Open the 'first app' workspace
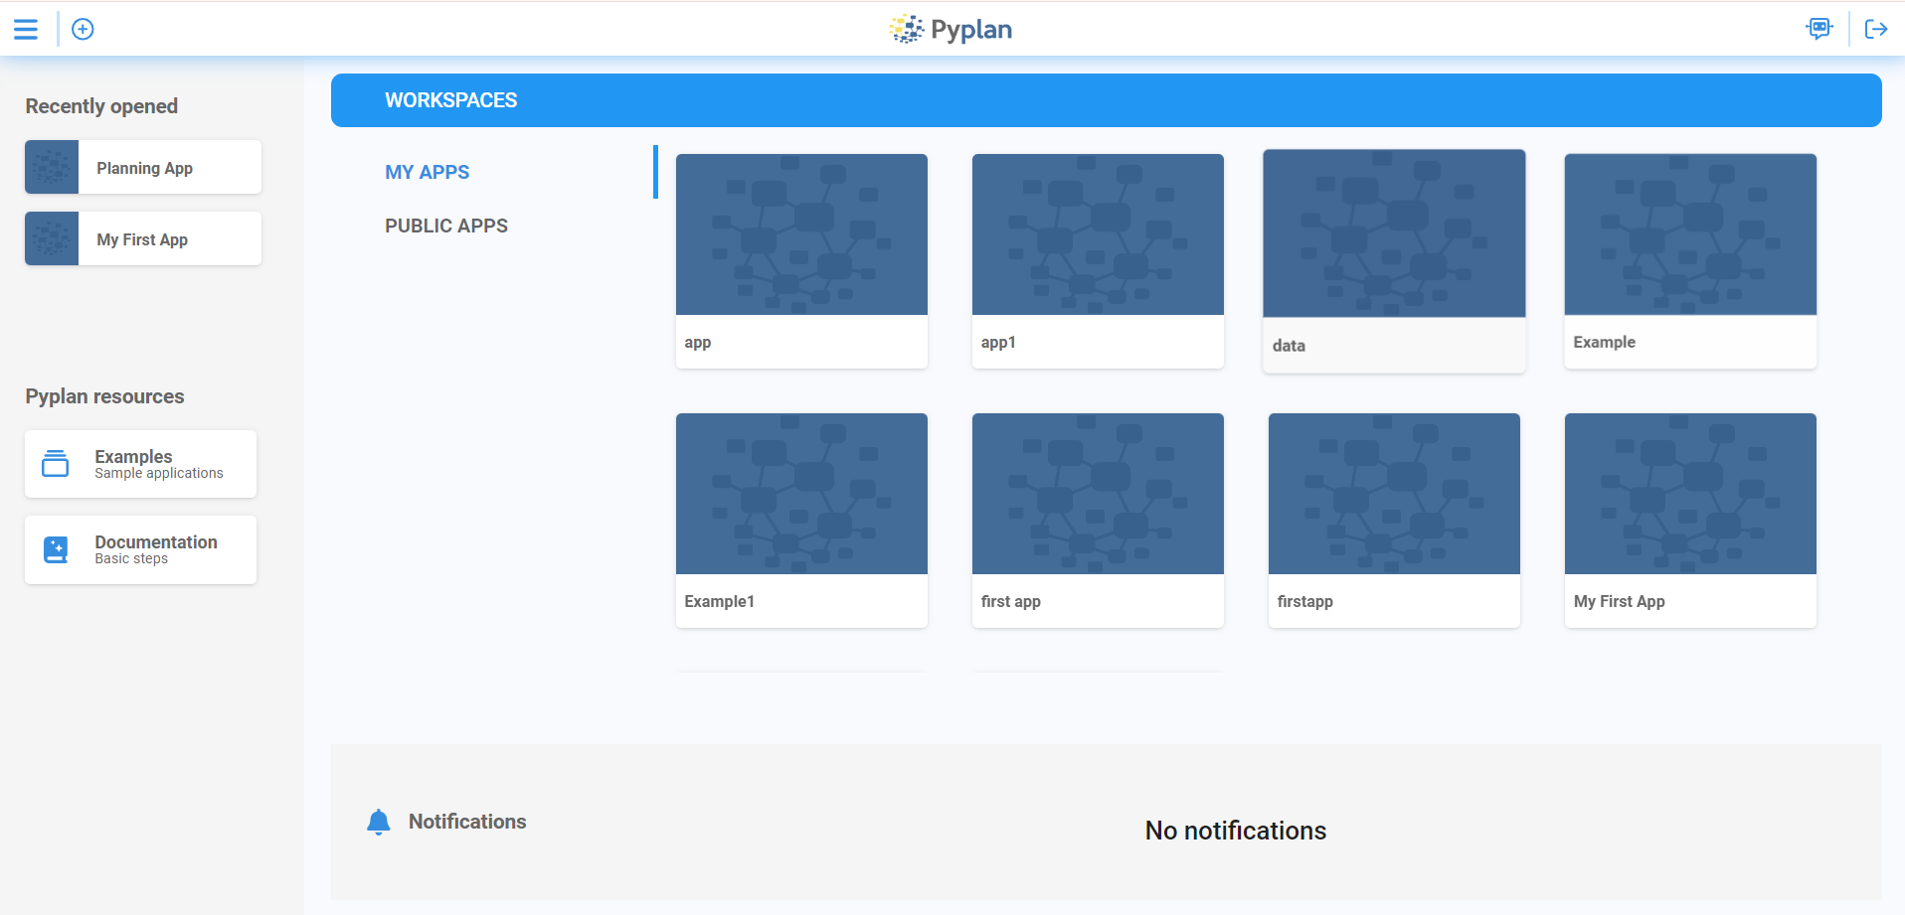 1097,520
